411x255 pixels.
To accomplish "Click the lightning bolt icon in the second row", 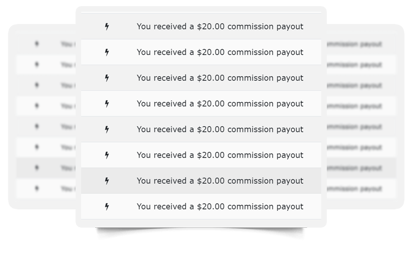I will coord(107,52).
